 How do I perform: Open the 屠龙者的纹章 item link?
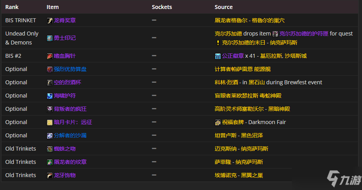(x=70, y=162)
